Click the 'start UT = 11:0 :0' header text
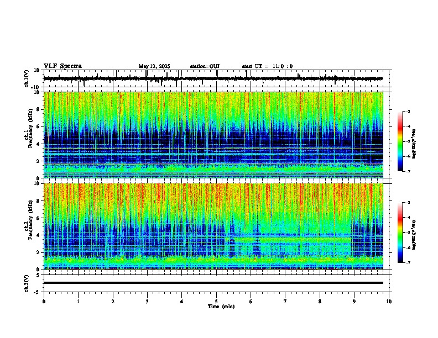The width and height of the screenshot is (438, 338). click(267, 66)
